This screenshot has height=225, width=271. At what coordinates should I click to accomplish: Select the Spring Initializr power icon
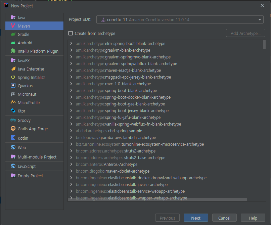13,77
